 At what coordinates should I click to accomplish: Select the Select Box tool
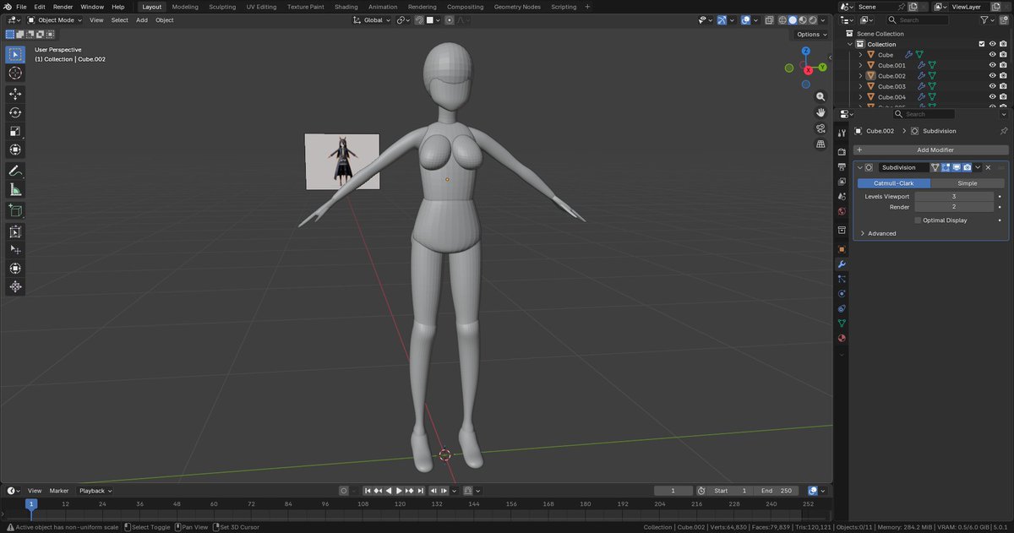point(15,54)
